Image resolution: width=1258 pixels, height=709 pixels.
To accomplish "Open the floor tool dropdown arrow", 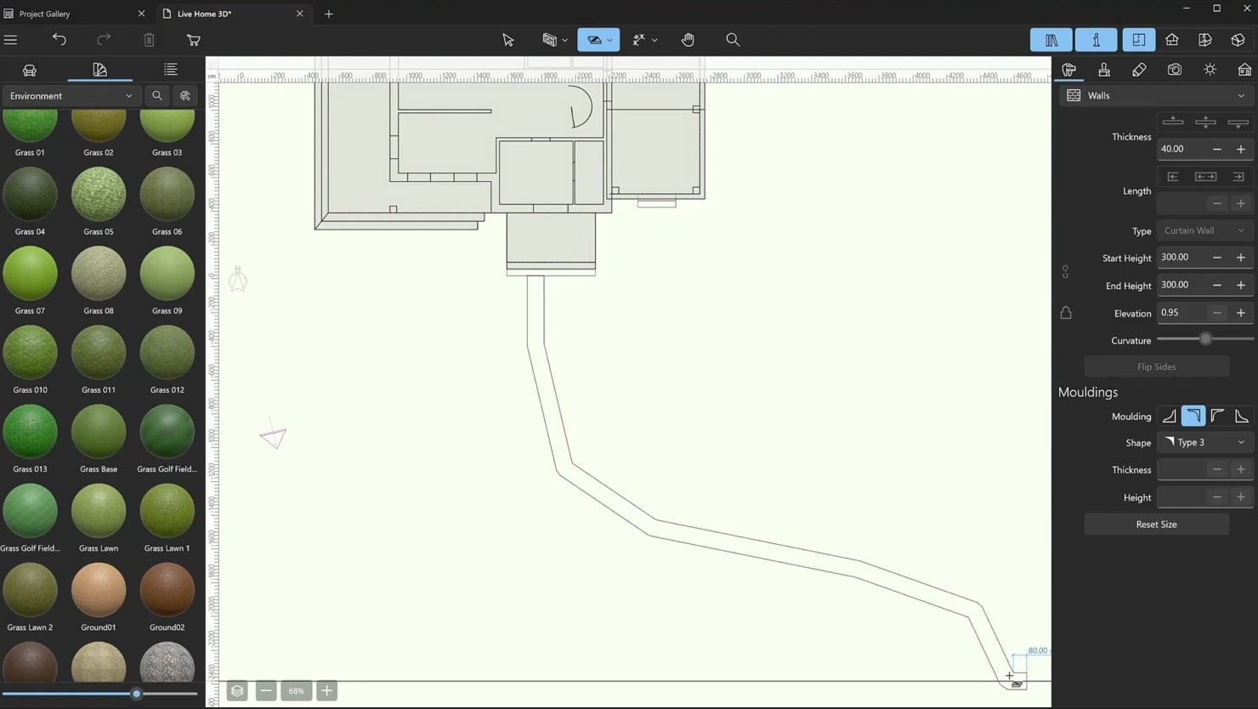I will [609, 40].
